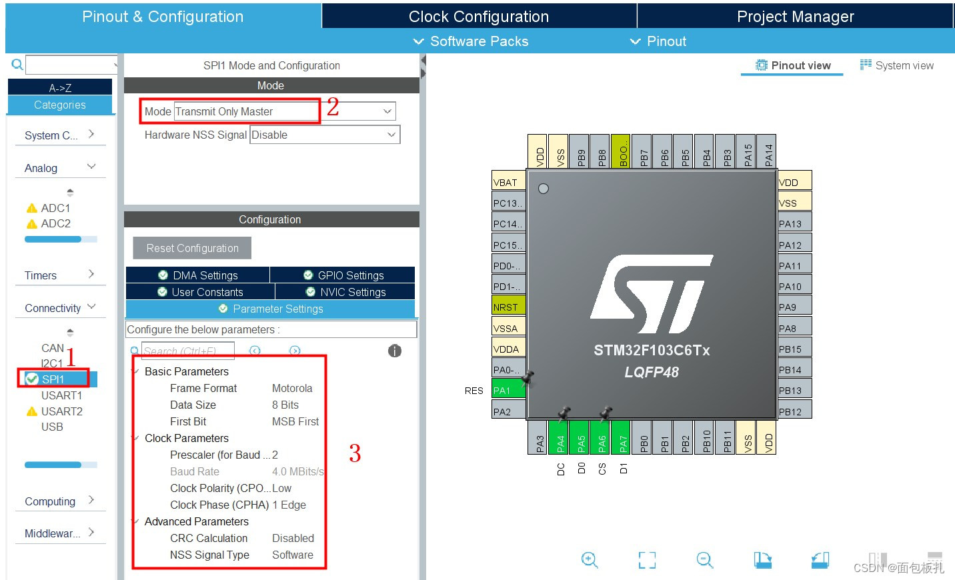This screenshot has height=580, width=955.
Task: Click the peripheral search input field
Action: click(x=71, y=65)
